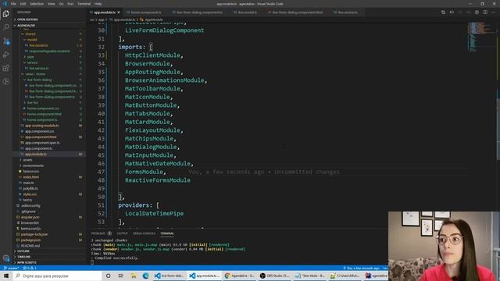Screen dimensions: 500x281
Task: Expand the NPM Scripts section
Action: point(49,262)
